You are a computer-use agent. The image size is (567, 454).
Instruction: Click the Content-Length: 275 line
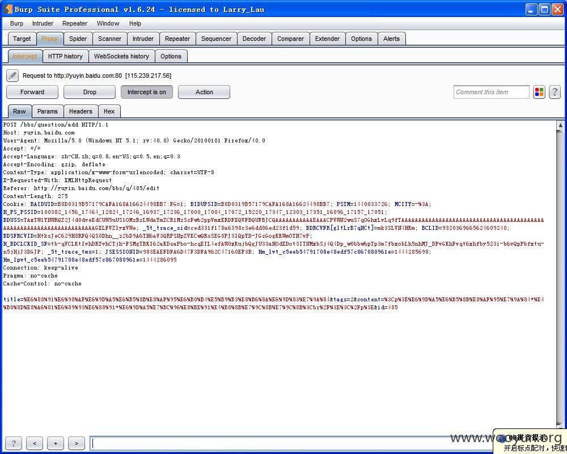tap(35, 196)
